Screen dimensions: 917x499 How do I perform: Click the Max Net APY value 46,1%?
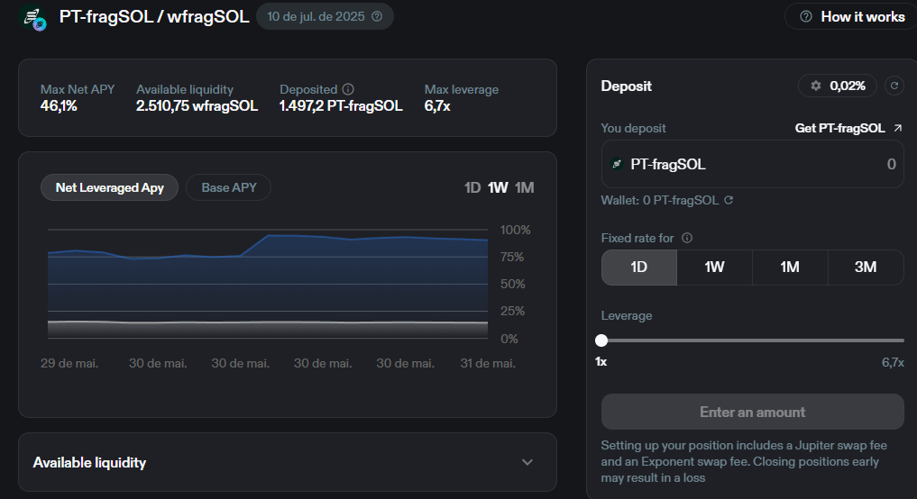[59, 105]
